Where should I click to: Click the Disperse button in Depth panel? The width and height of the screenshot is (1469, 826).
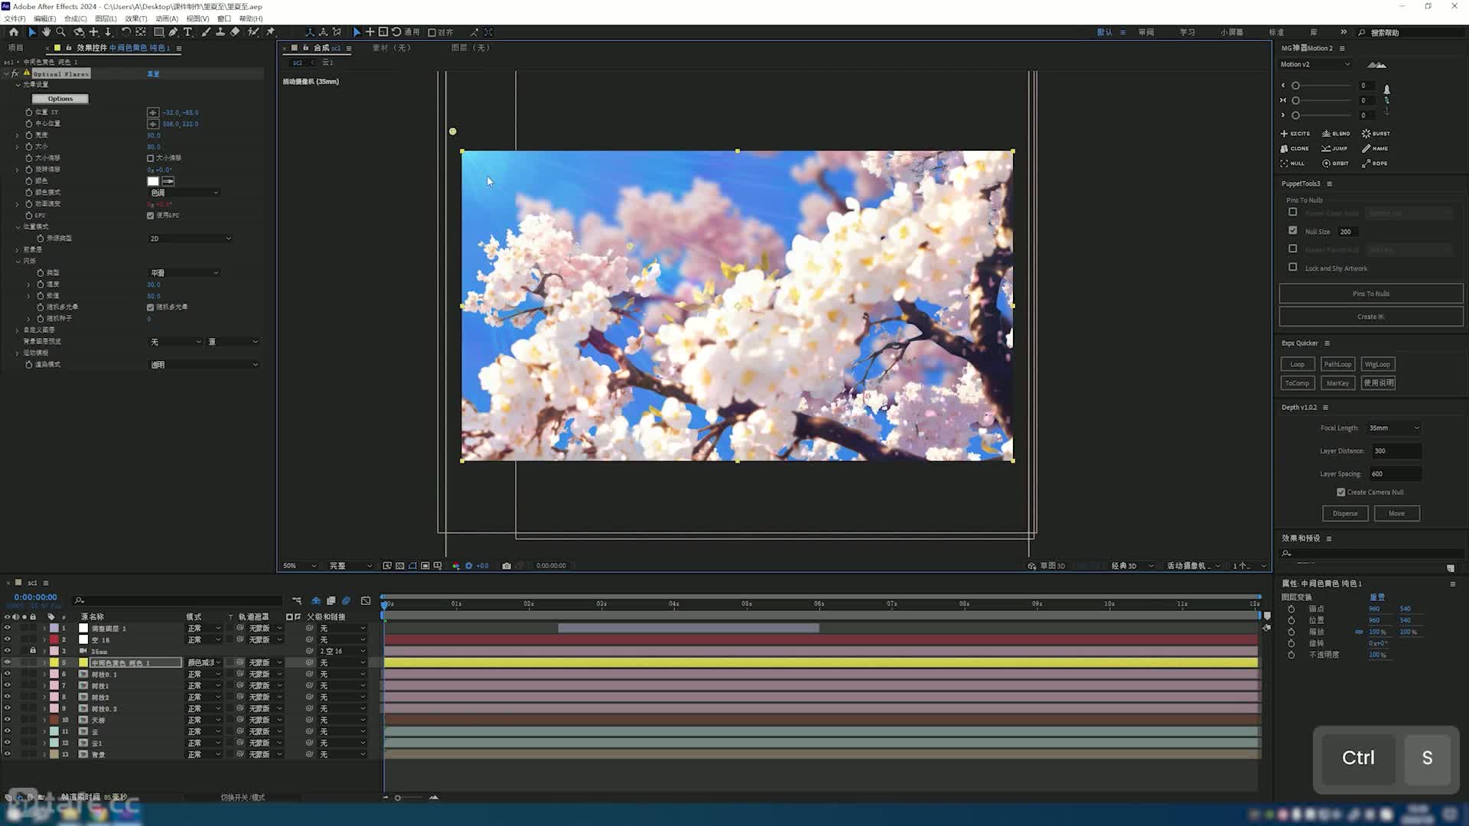point(1345,513)
